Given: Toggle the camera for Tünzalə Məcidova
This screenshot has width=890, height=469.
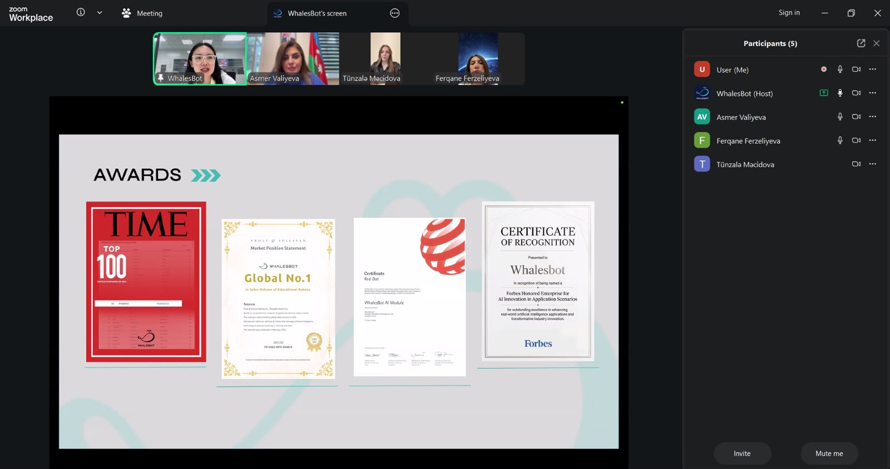Looking at the screenshot, I should click(857, 164).
